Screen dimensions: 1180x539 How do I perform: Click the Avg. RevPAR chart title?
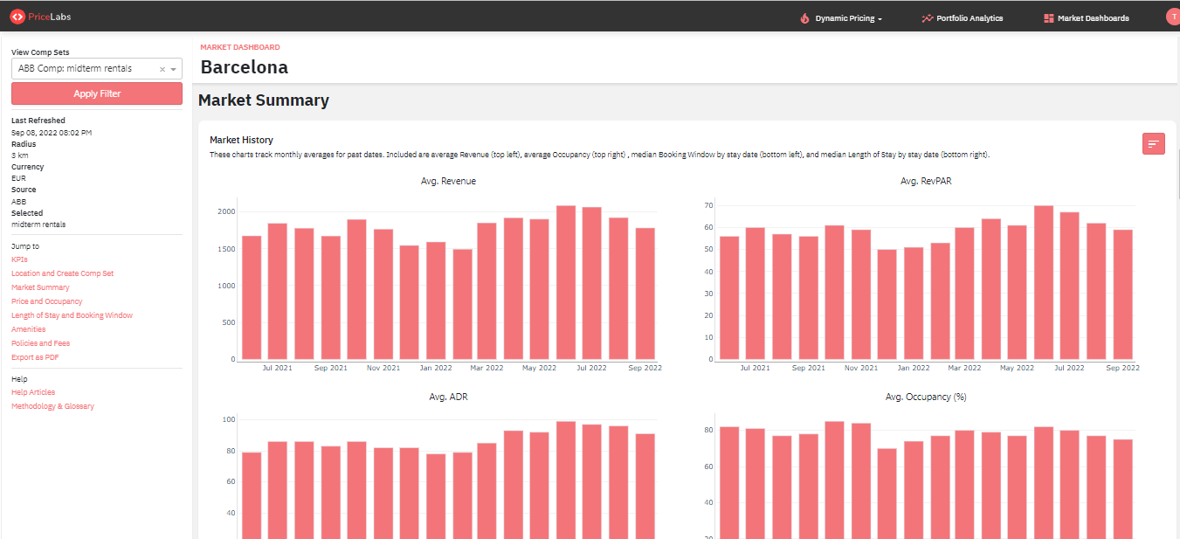click(x=927, y=181)
